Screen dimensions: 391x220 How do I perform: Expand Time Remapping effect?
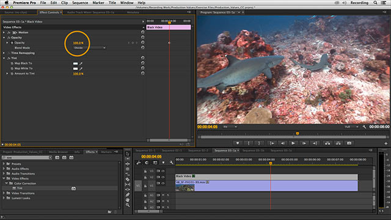coord(4,53)
